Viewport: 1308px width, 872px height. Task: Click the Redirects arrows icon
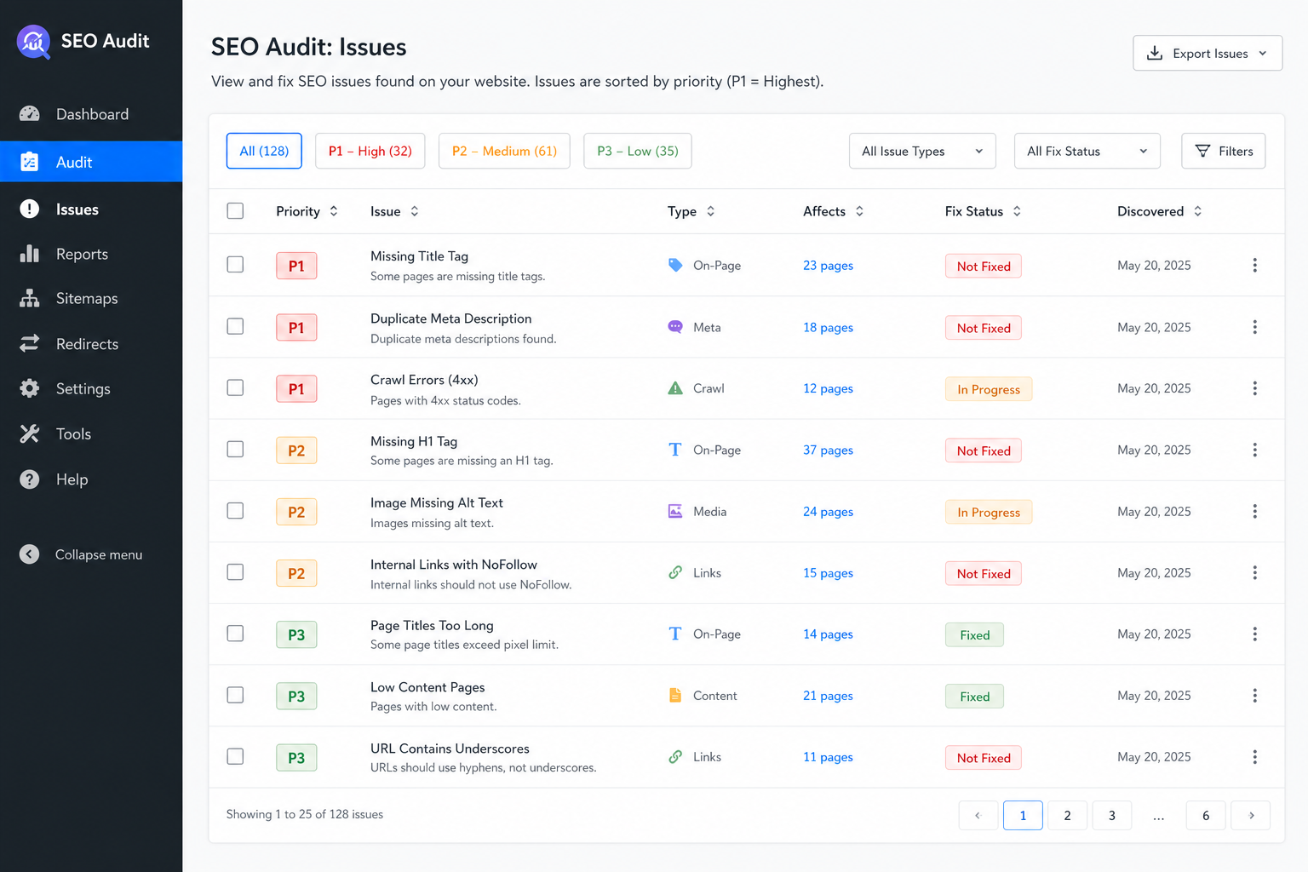pos(30,343)
